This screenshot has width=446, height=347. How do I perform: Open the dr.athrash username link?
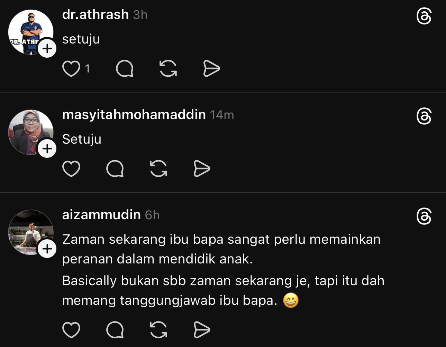[x=95, y=15]
